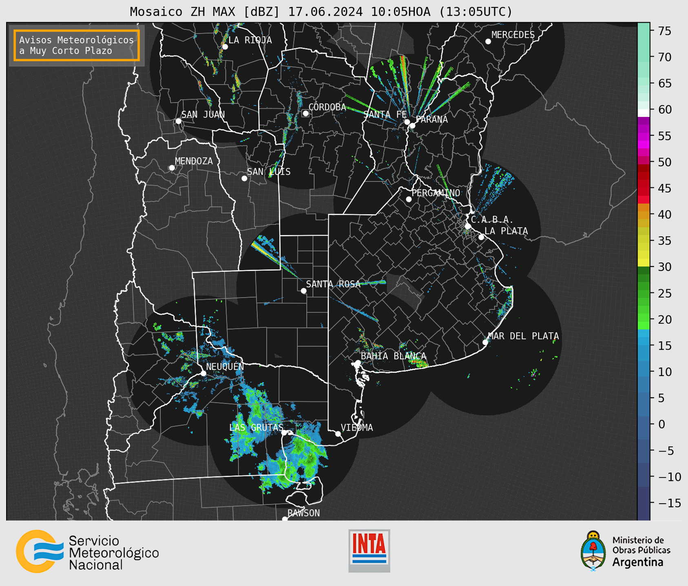This screenshot has height=586, width=688.
Task: Click the Argentina text in ministry logo
Action: click(x=638, y=562)
